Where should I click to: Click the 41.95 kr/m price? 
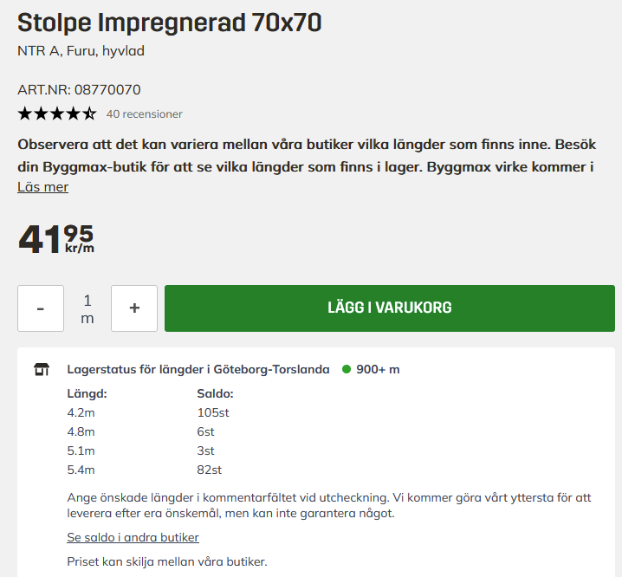(x=56, y=239)
